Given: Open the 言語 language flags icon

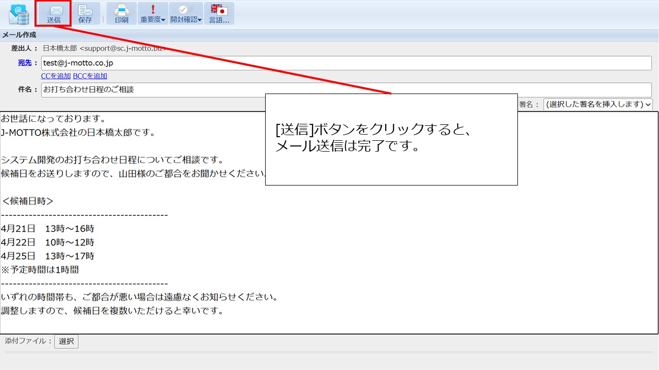Looking at the screenshot, I should (x=219, y=14).
